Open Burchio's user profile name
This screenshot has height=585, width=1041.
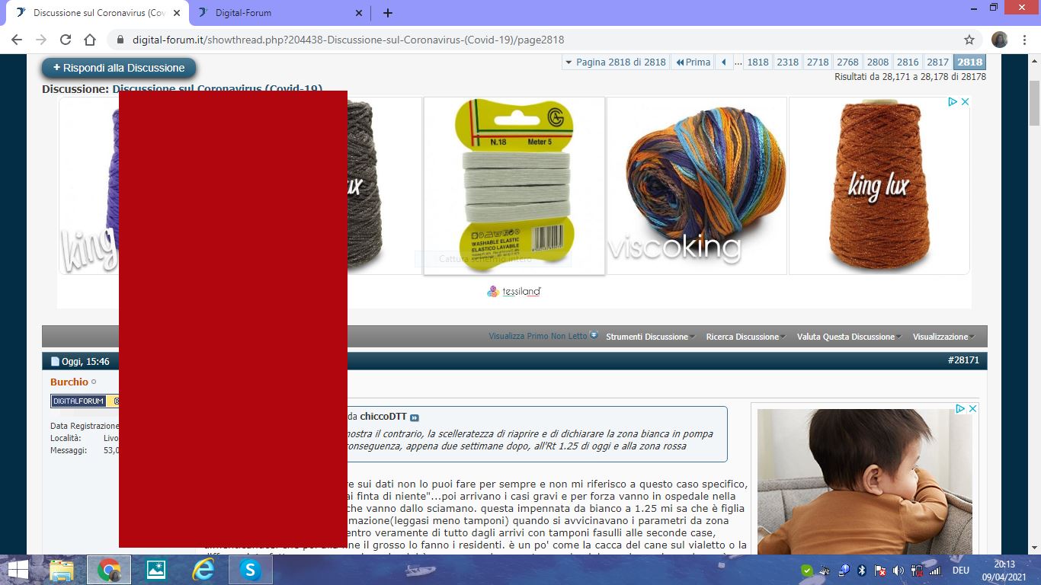pyautogui.click(x=69, y=382)
